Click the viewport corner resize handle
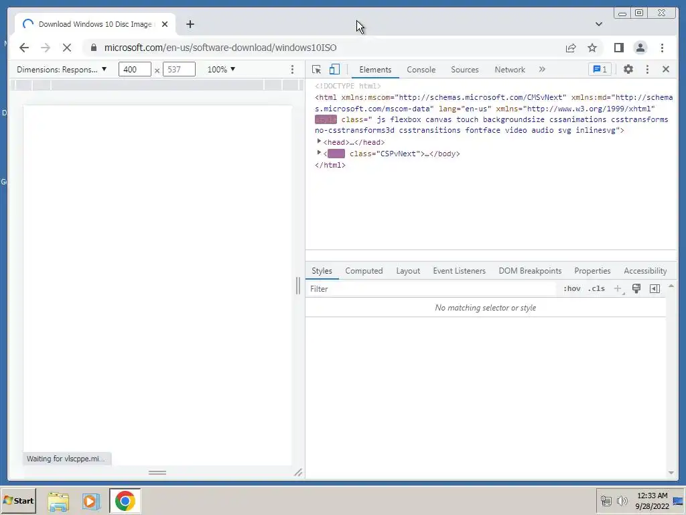The width and height of the screenshot is (686, 515). [298, 472]
